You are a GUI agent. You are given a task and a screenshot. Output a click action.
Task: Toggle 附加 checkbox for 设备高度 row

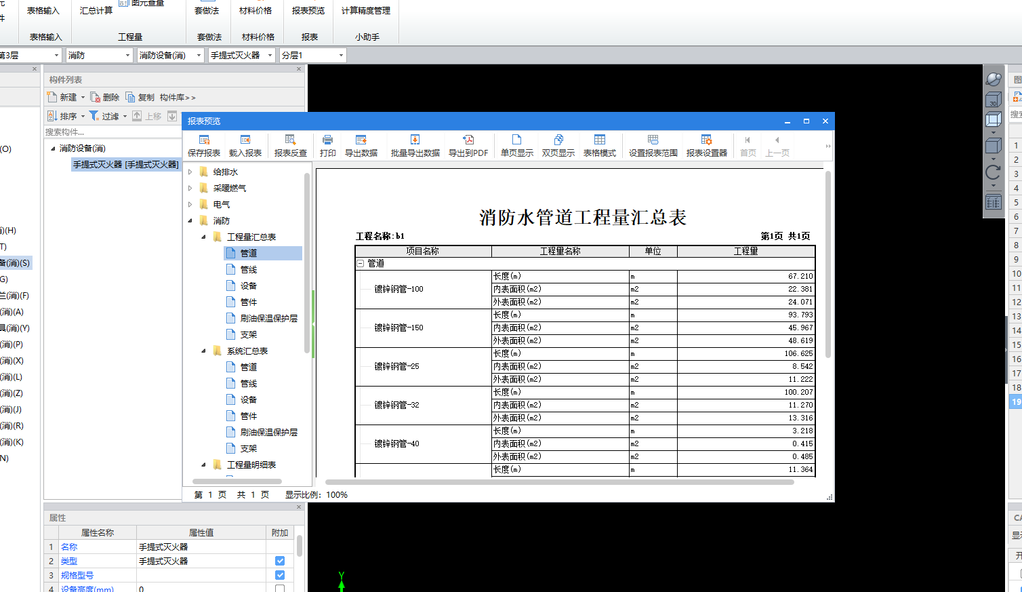point(280,589)
